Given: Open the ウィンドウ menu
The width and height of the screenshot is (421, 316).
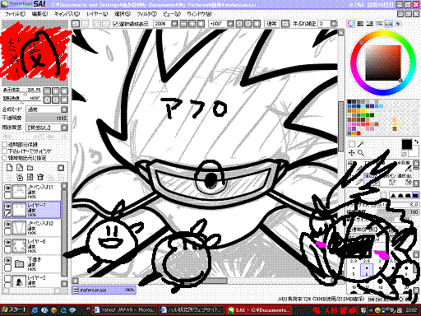Looking at the screenshot, I should (x=200, y=14).
